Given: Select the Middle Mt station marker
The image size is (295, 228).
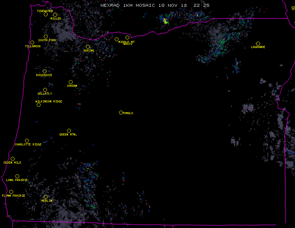Looking at the screenshot, I should 117,39.
